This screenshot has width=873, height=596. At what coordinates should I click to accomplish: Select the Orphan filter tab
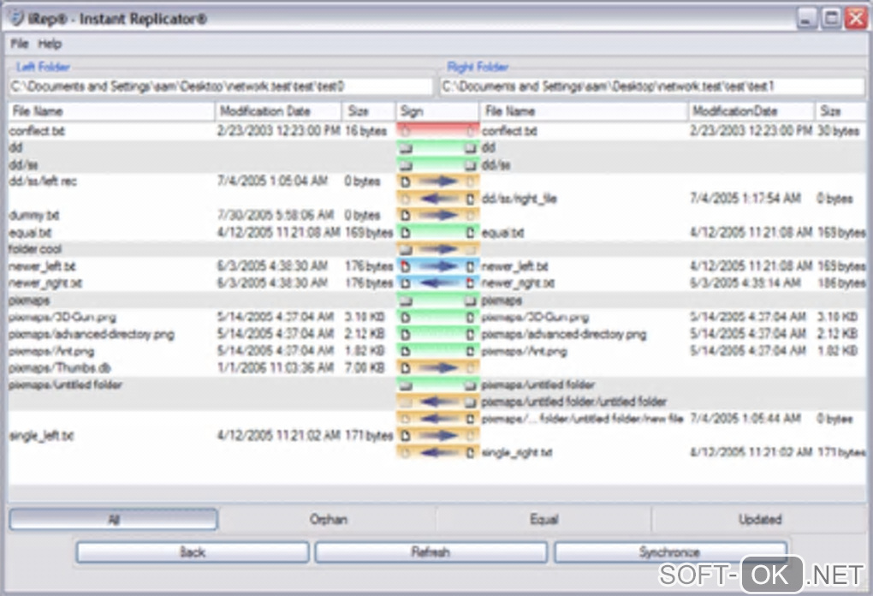click(x=329, y=520)
